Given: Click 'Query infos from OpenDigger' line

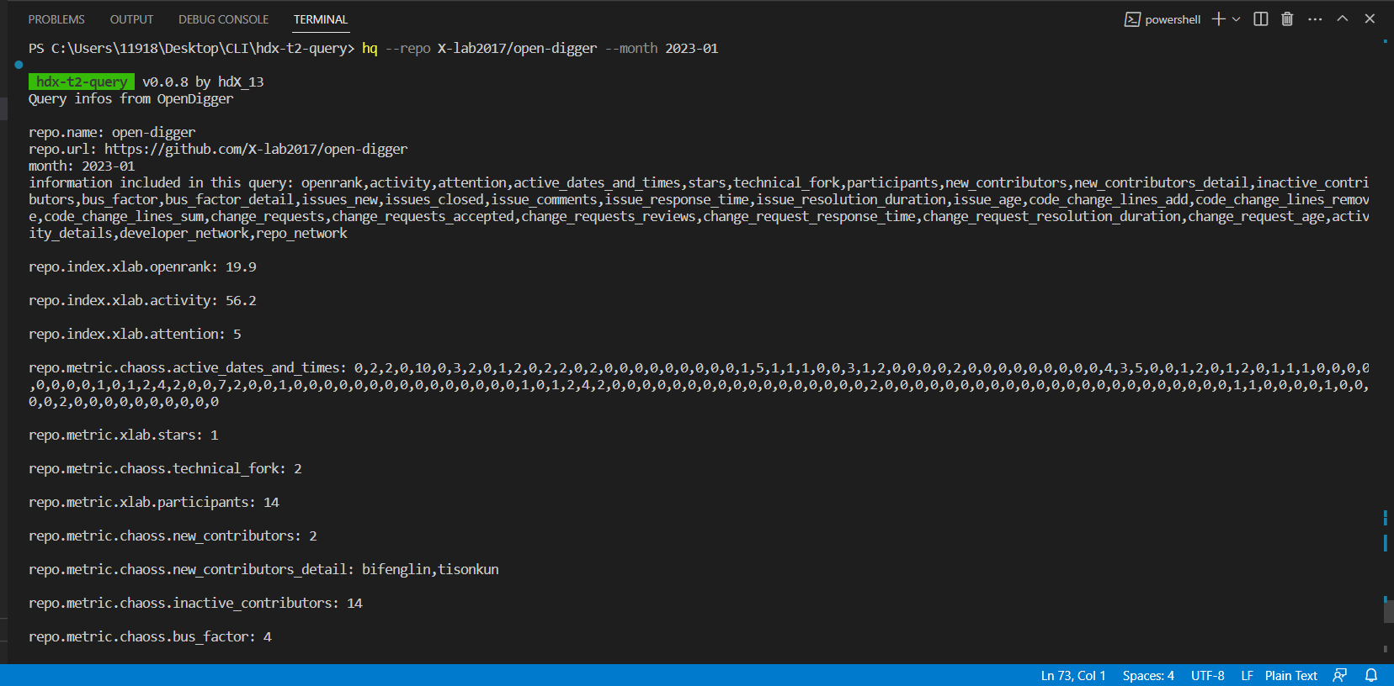Looking at the screenshot, I should tap(131, 98).
